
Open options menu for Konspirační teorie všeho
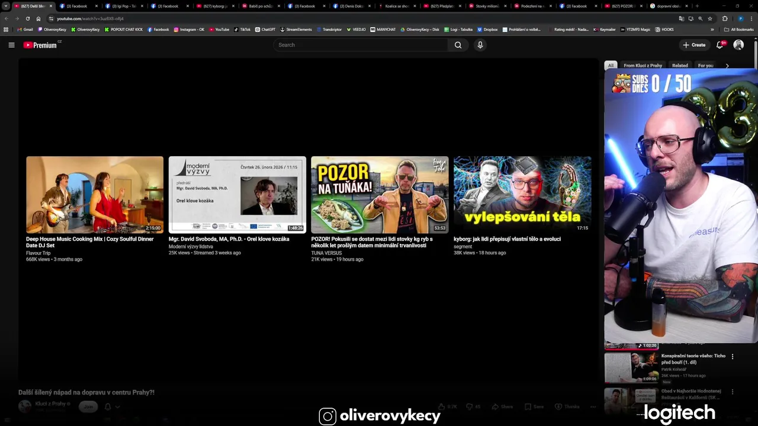click(x=733, y=357)
